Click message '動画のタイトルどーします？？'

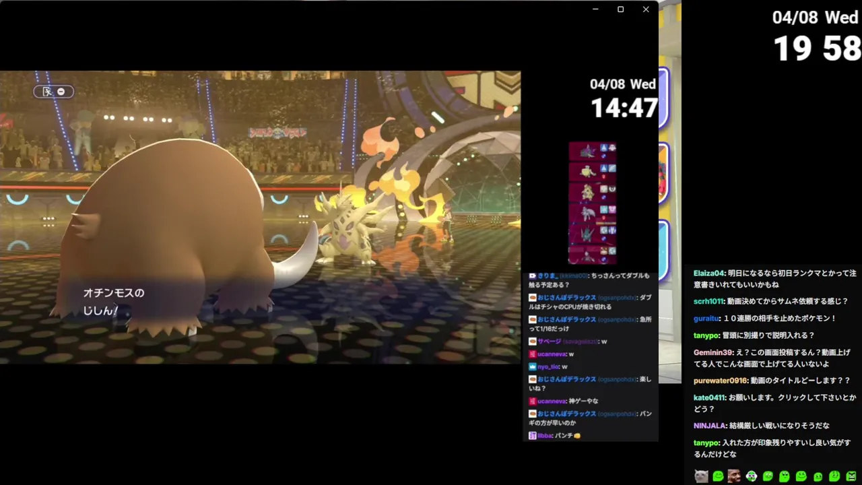click(801, 381)
